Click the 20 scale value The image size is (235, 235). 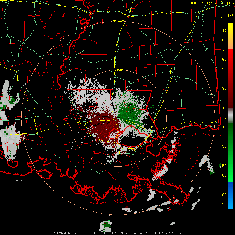click(224, 98)
